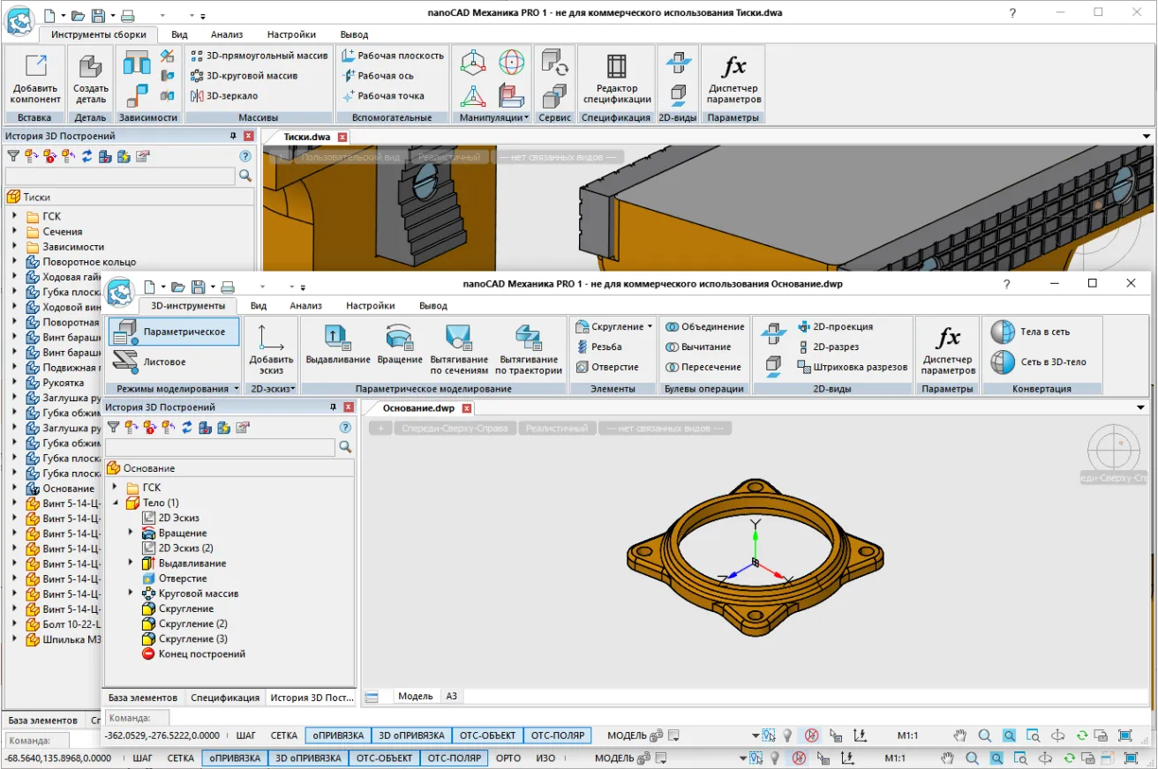
Task: Toggle ОТС-ПОЛЯР in the inner status bar
Action: (556, 735)
